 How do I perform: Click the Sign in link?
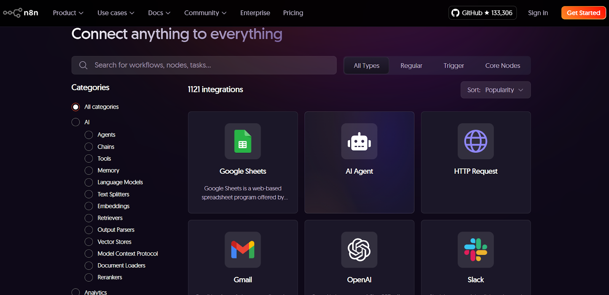pyautogui.click(x=538, y=13)
